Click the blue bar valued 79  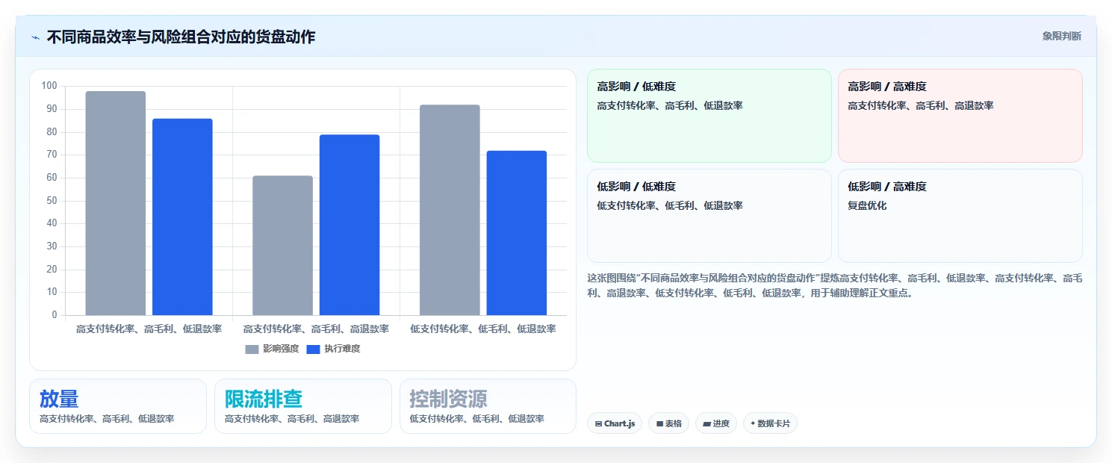[x=350, y=225]
